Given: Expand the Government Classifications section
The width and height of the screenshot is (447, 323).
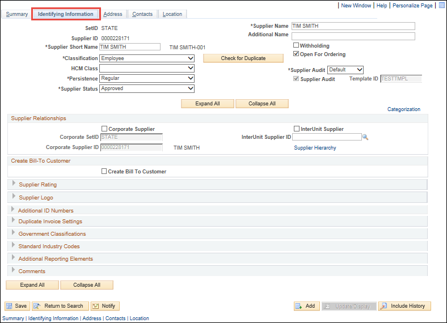Looking at the screenshot, I should pos(13,233).
